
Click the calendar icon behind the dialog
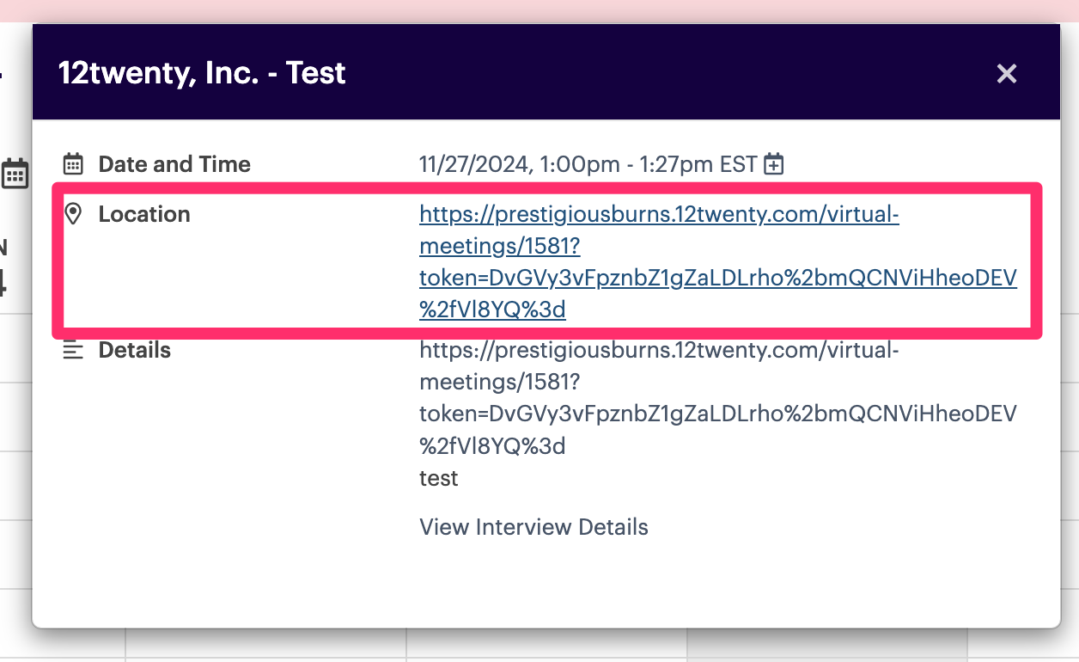[x=15, y=174]
